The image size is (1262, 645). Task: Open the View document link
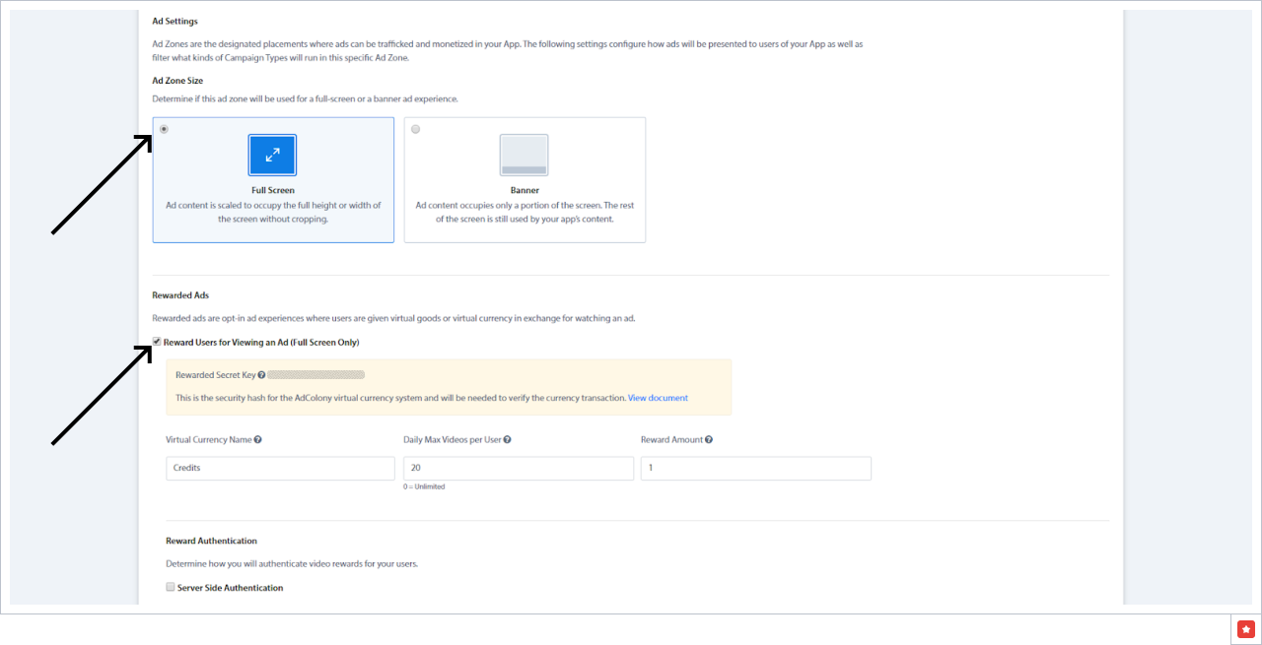[658, 398]
